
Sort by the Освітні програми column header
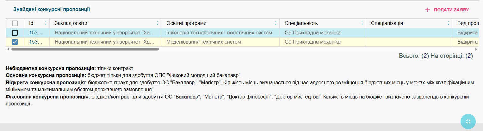click(186, 23)
